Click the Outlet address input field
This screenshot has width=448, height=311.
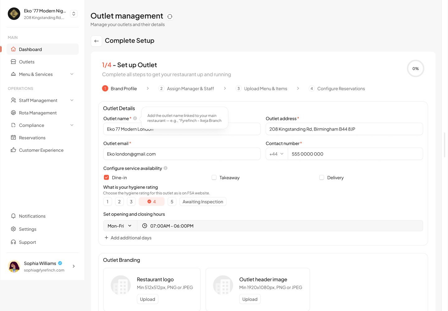click(344, 129)
